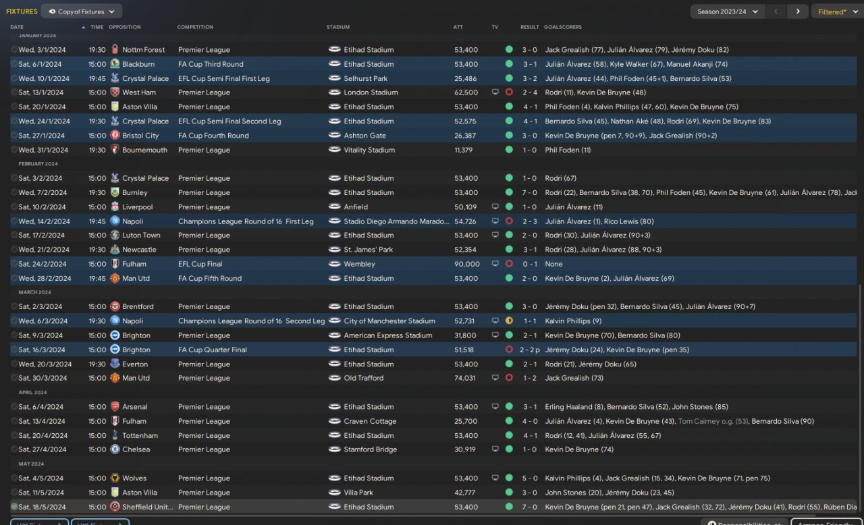The image size is (864, 525).
Task: Toggle the green tick beside Sat, 18/5/2024
Action: (x=14, y=507)
